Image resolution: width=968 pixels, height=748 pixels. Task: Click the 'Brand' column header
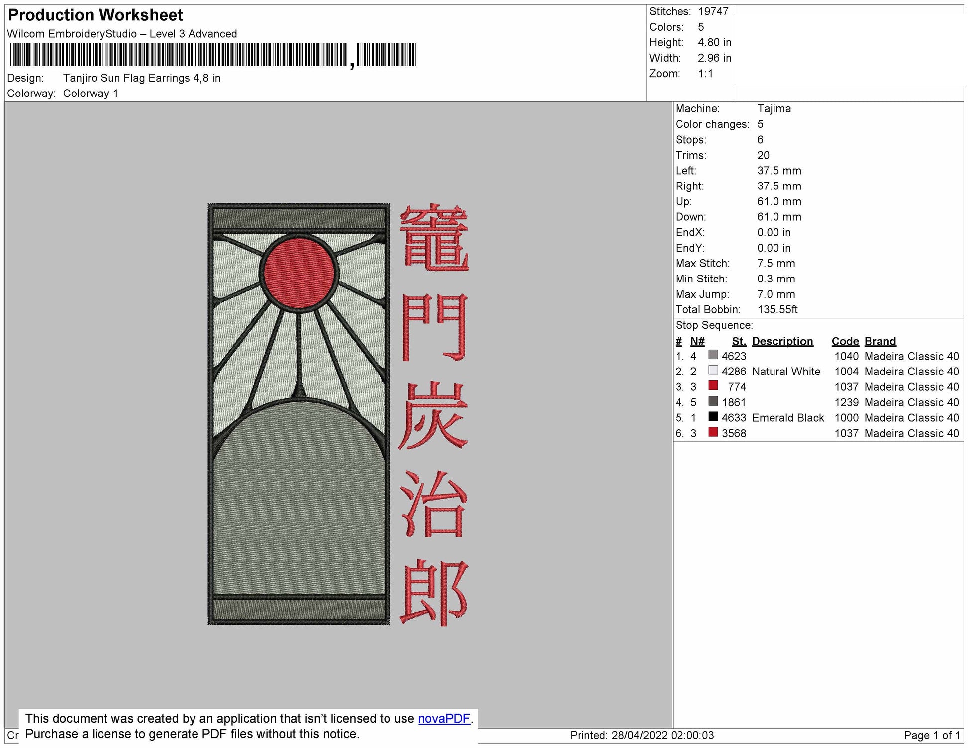click(x=880, y=341)
